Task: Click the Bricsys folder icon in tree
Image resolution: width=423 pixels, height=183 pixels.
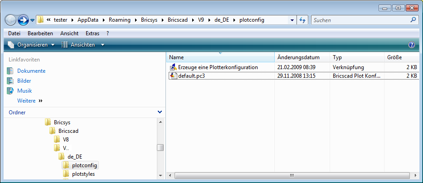Action: 48,122
